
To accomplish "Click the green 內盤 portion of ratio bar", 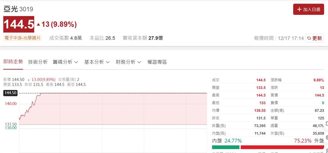I will coord(226,147).
